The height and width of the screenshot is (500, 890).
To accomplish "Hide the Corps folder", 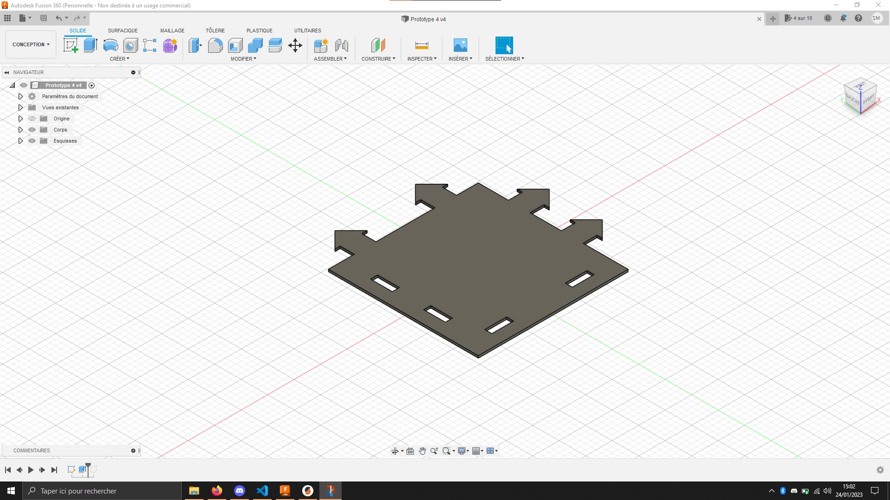I will point(32,130).
